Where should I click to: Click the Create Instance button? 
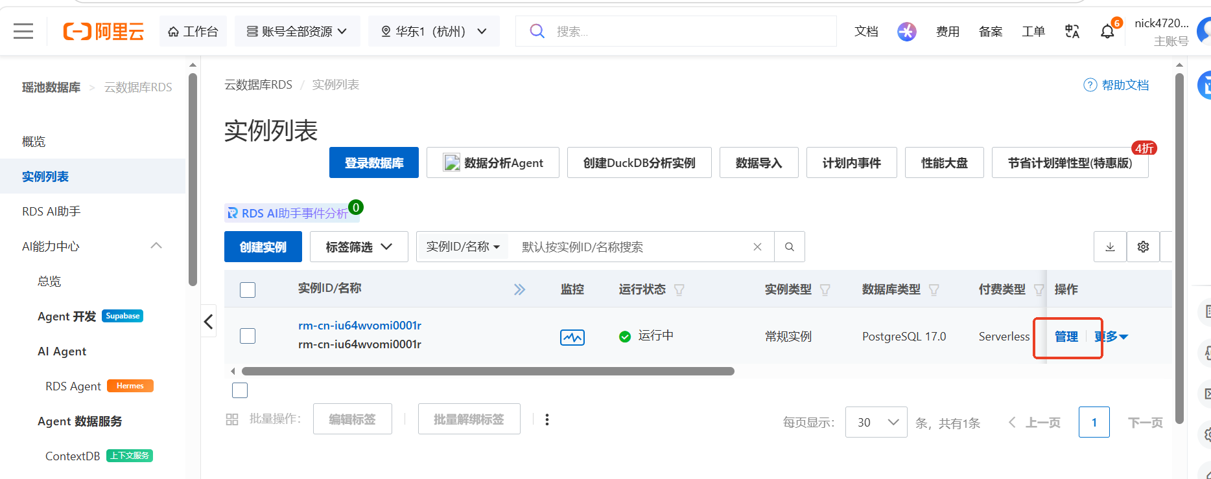coord(263,247)
